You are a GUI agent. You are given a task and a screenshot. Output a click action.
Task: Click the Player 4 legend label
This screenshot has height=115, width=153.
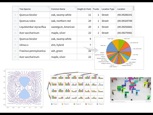(90, 104)
